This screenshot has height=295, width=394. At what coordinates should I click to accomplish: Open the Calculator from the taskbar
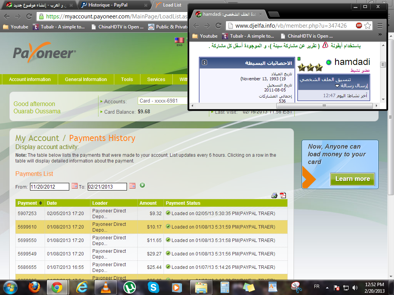tap(225, 287)
